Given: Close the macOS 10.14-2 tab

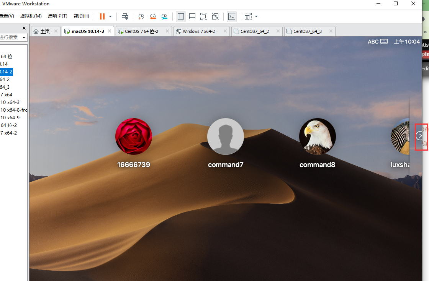Looking at the screenshot, I should (110, 31).
